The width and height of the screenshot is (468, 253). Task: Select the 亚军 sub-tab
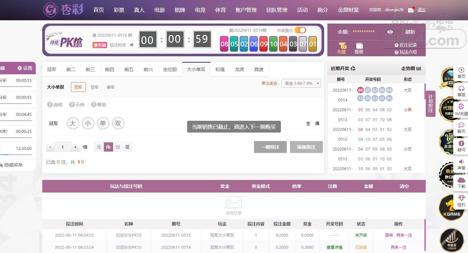point(95,87)
